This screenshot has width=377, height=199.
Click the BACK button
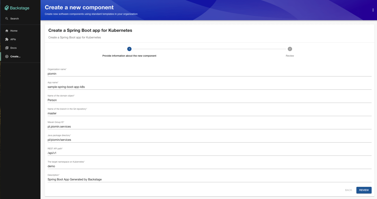pos(348,190)
